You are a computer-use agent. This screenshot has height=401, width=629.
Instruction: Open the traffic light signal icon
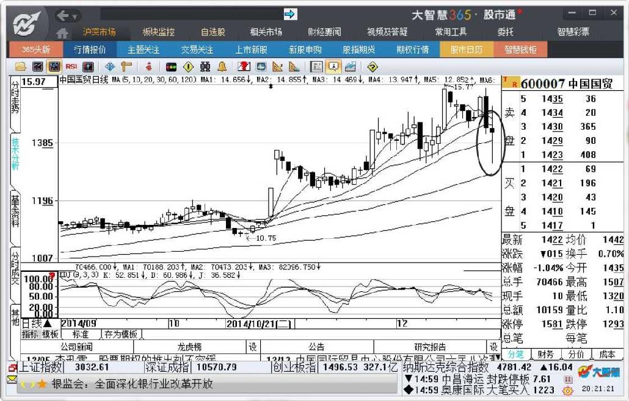(x=171, y=66)
